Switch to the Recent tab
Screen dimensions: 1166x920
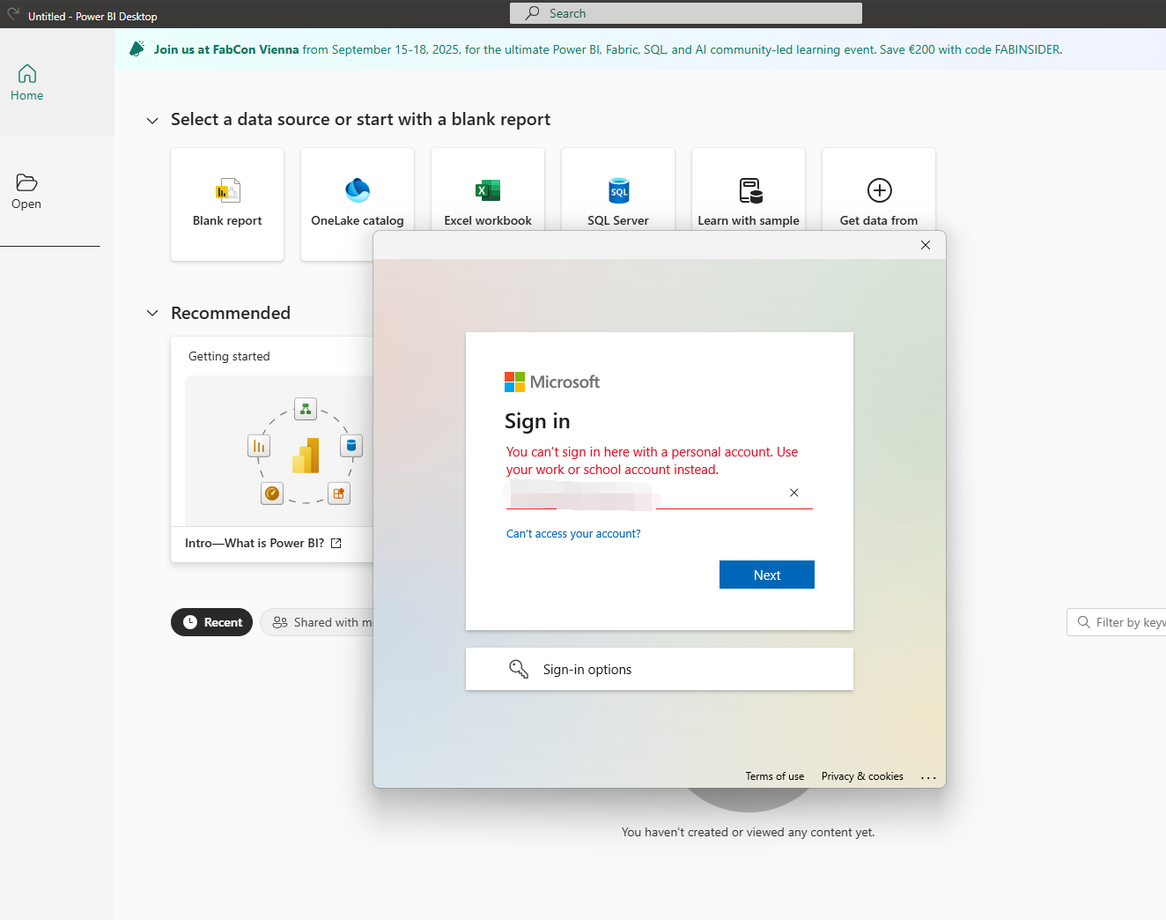[x=212, y=622]
